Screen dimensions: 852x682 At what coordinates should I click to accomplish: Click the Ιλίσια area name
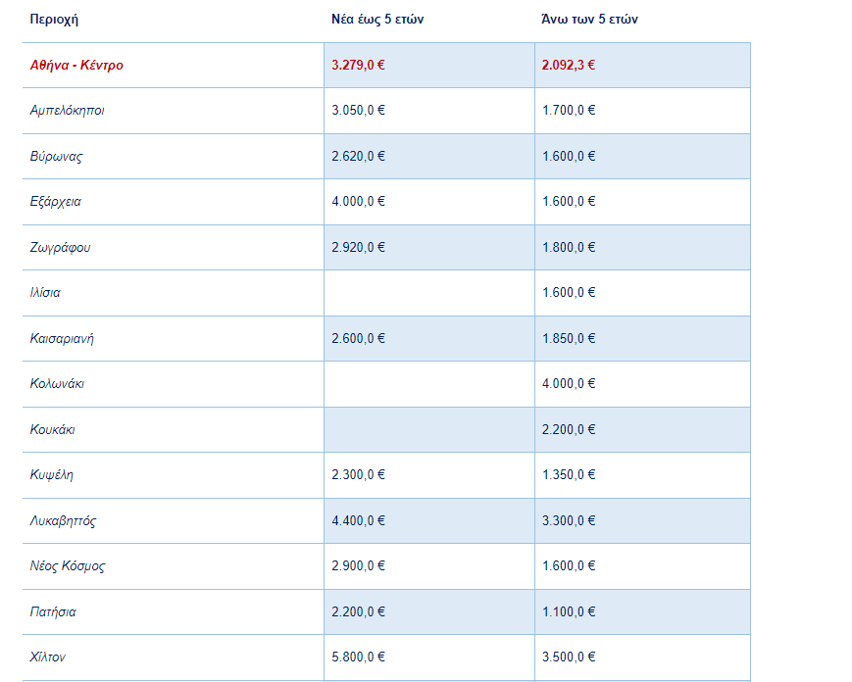point(45,293)
